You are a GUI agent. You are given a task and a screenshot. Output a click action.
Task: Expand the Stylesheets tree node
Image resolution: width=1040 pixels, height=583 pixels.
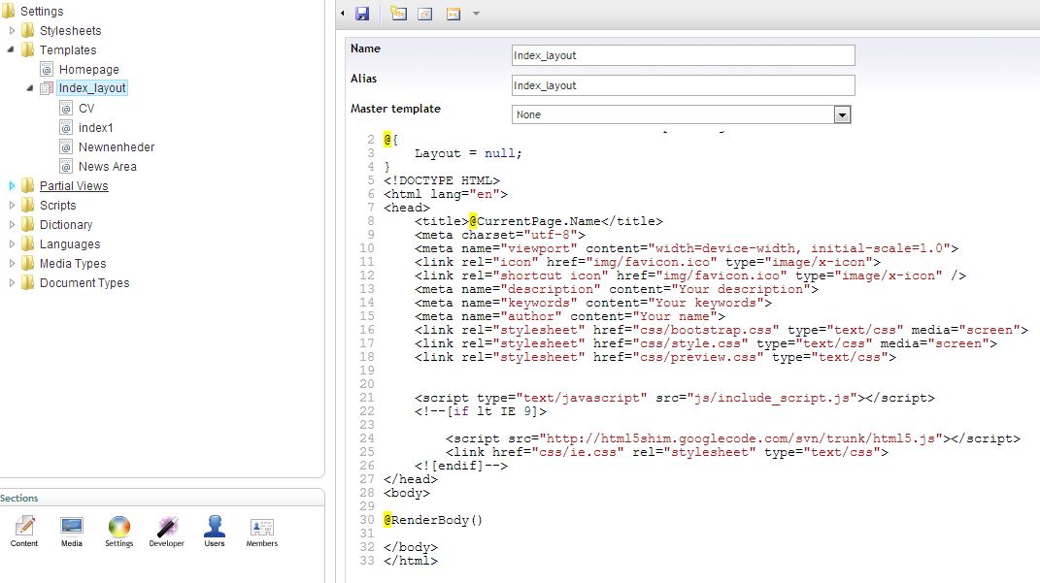(x=12, y=30)
